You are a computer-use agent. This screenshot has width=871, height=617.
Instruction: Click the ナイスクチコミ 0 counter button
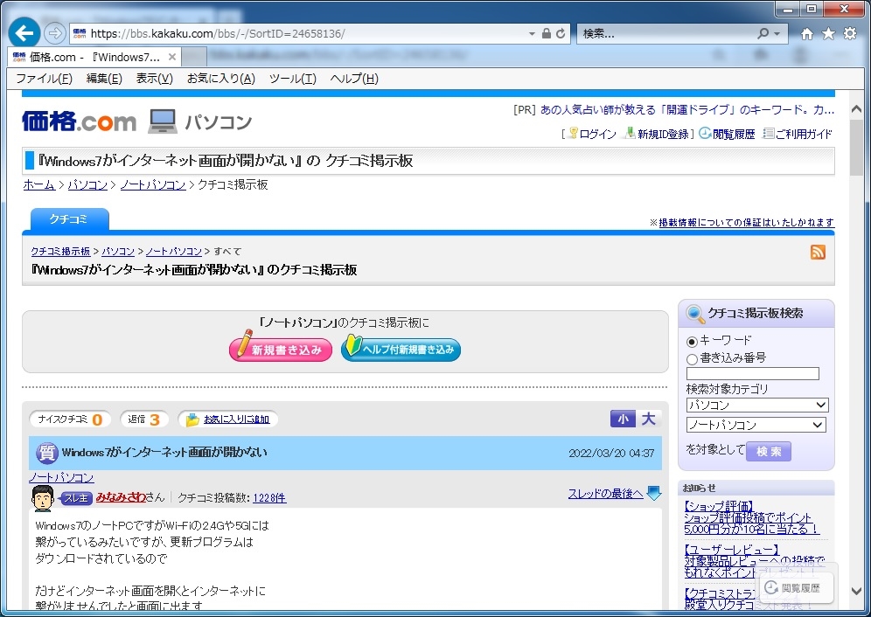[70, 419]
